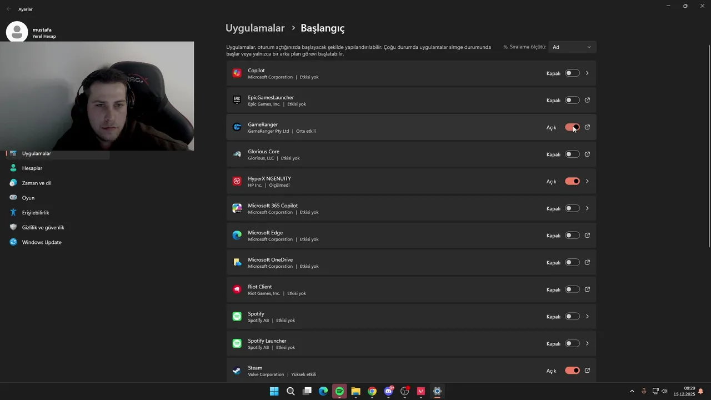Enable Microsoft OneDrive startup toggle

point(572,262)
